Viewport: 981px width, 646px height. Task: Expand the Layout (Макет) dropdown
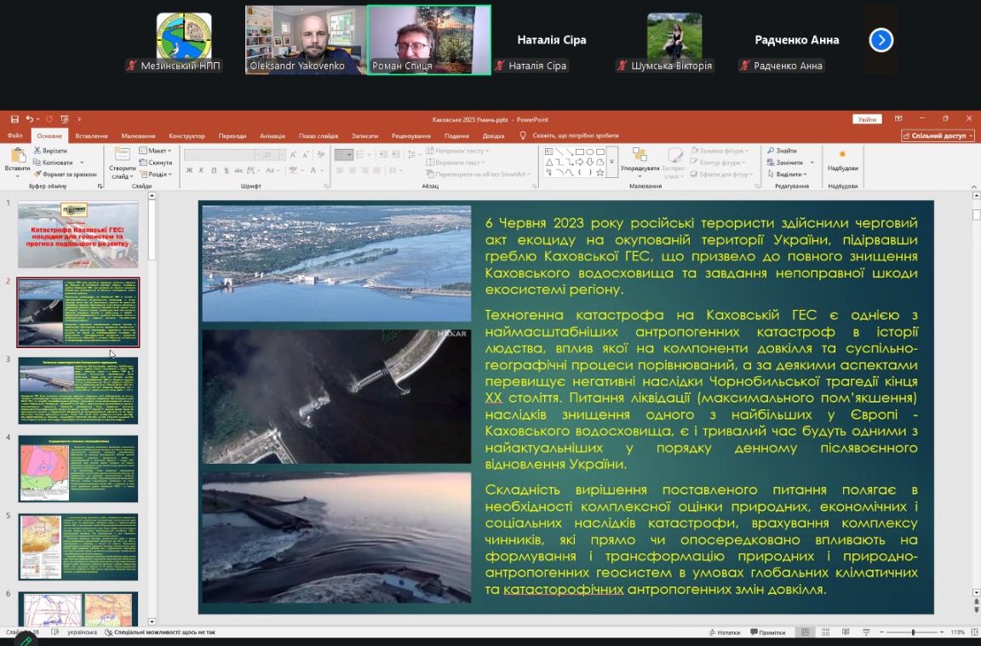point(158,151)
